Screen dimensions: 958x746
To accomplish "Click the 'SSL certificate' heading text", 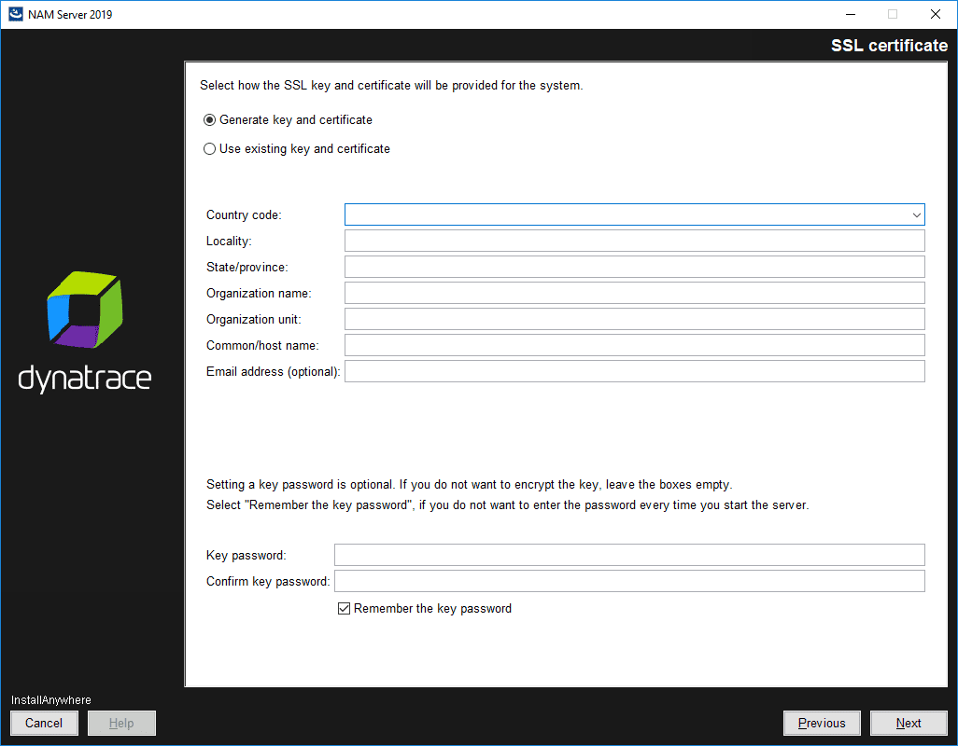I will click(889, 46).
